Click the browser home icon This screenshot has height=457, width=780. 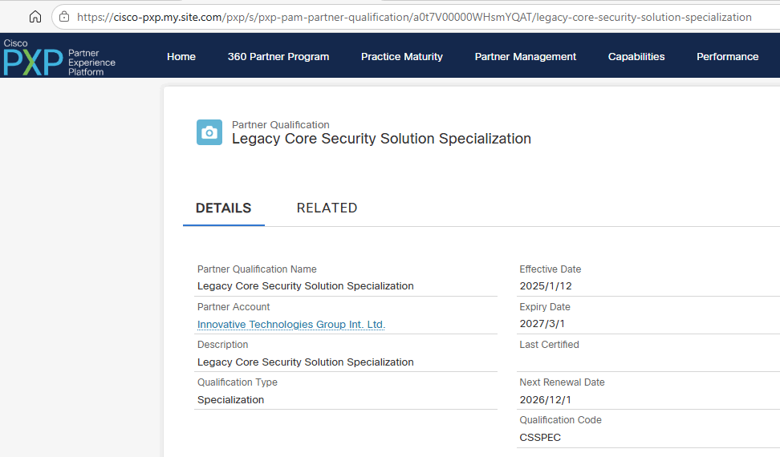35,17
